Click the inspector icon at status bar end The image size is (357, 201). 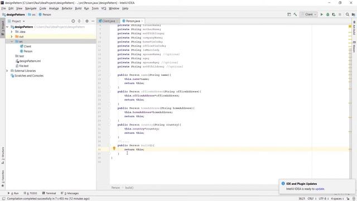click(354, 199)
